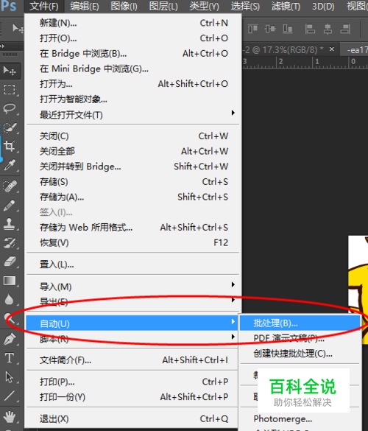
Task: Open the 编辑(E) menu
Action: [85, 6]
